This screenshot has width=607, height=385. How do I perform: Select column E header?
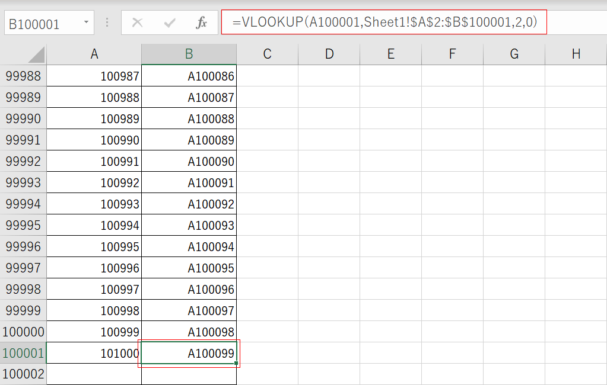[390, 54]
